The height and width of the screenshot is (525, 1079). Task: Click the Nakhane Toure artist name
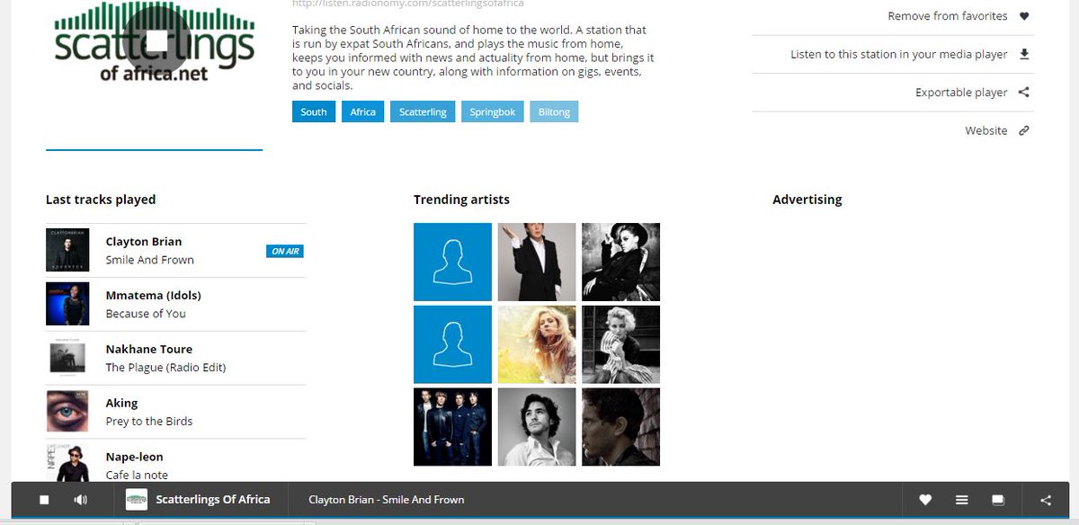tap(149, 349)
